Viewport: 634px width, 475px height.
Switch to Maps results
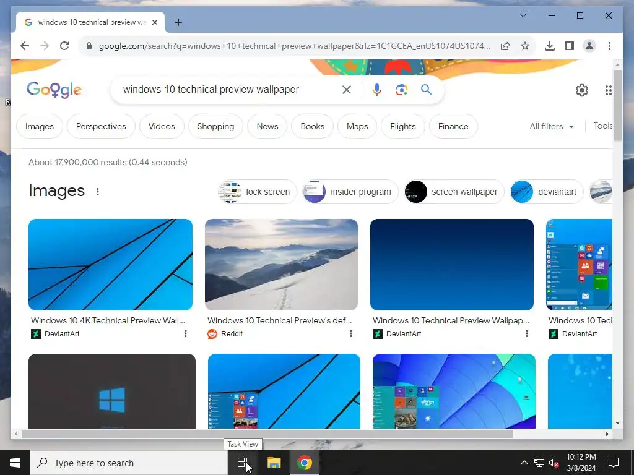(x=357, y=126)
